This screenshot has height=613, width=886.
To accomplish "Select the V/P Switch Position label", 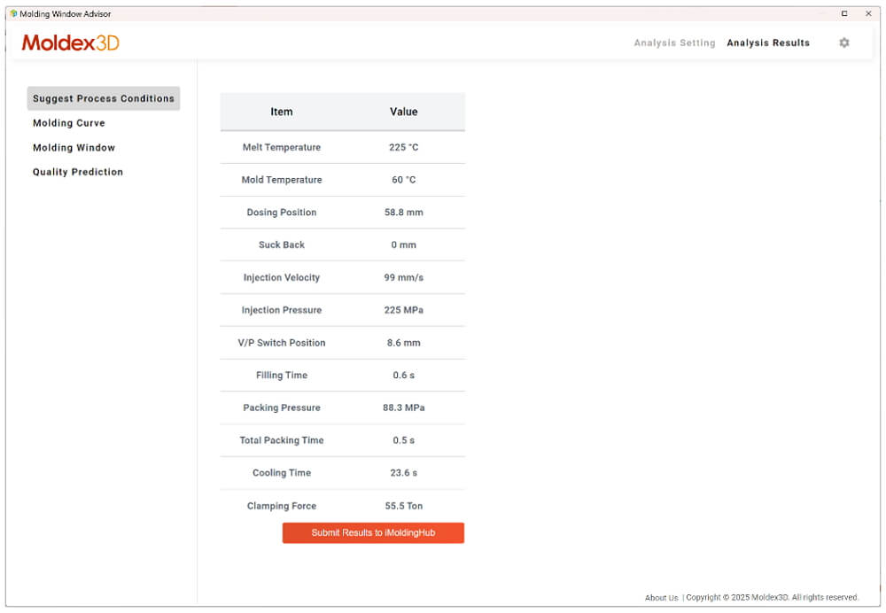I will pyautogui.click(x=282, y=343).
